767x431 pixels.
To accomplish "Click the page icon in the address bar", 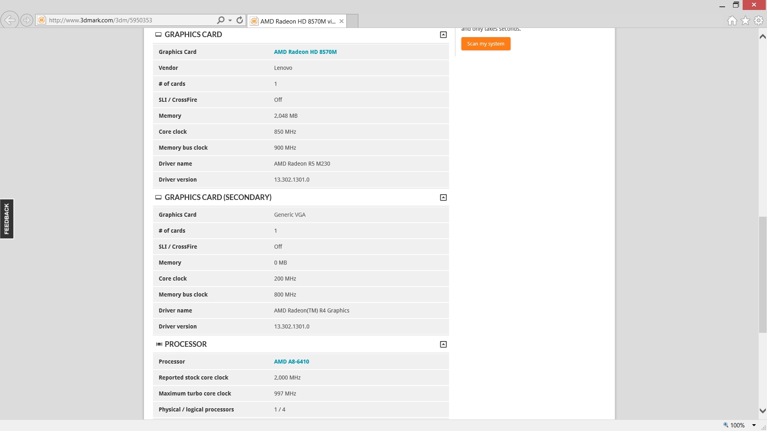I will click(x=42, y=20).
